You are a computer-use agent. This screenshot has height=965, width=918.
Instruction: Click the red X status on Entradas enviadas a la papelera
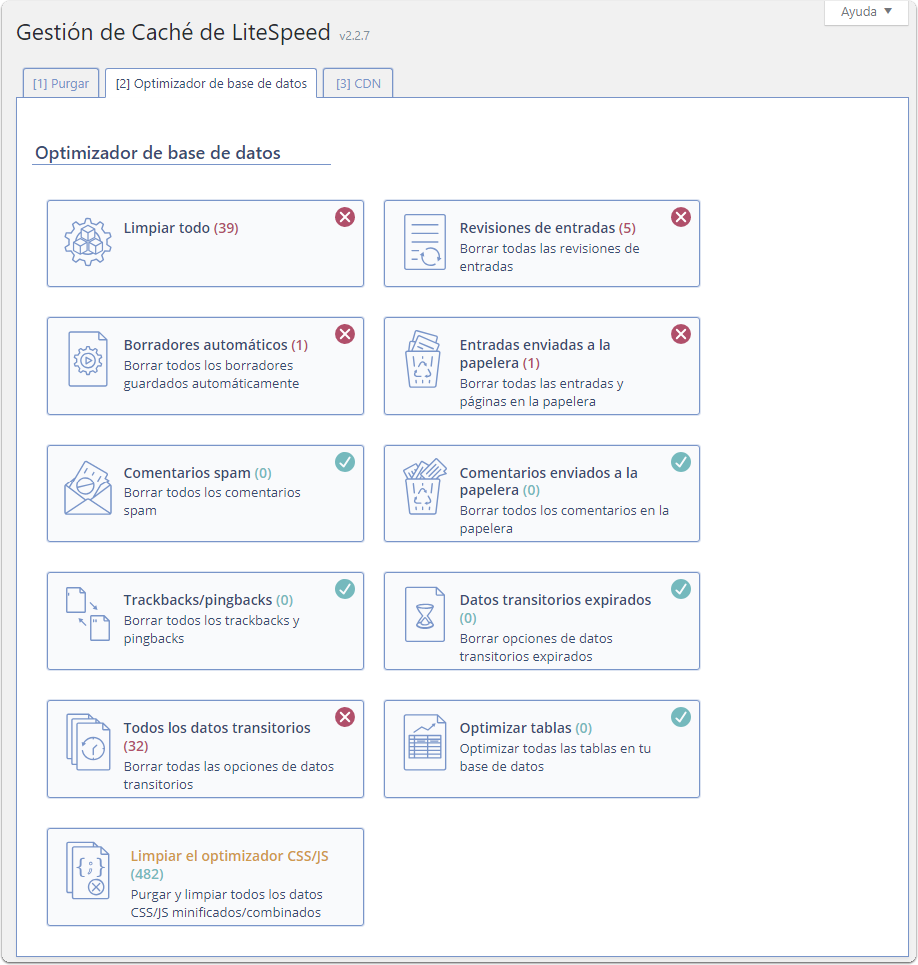(x=681, y=334)
